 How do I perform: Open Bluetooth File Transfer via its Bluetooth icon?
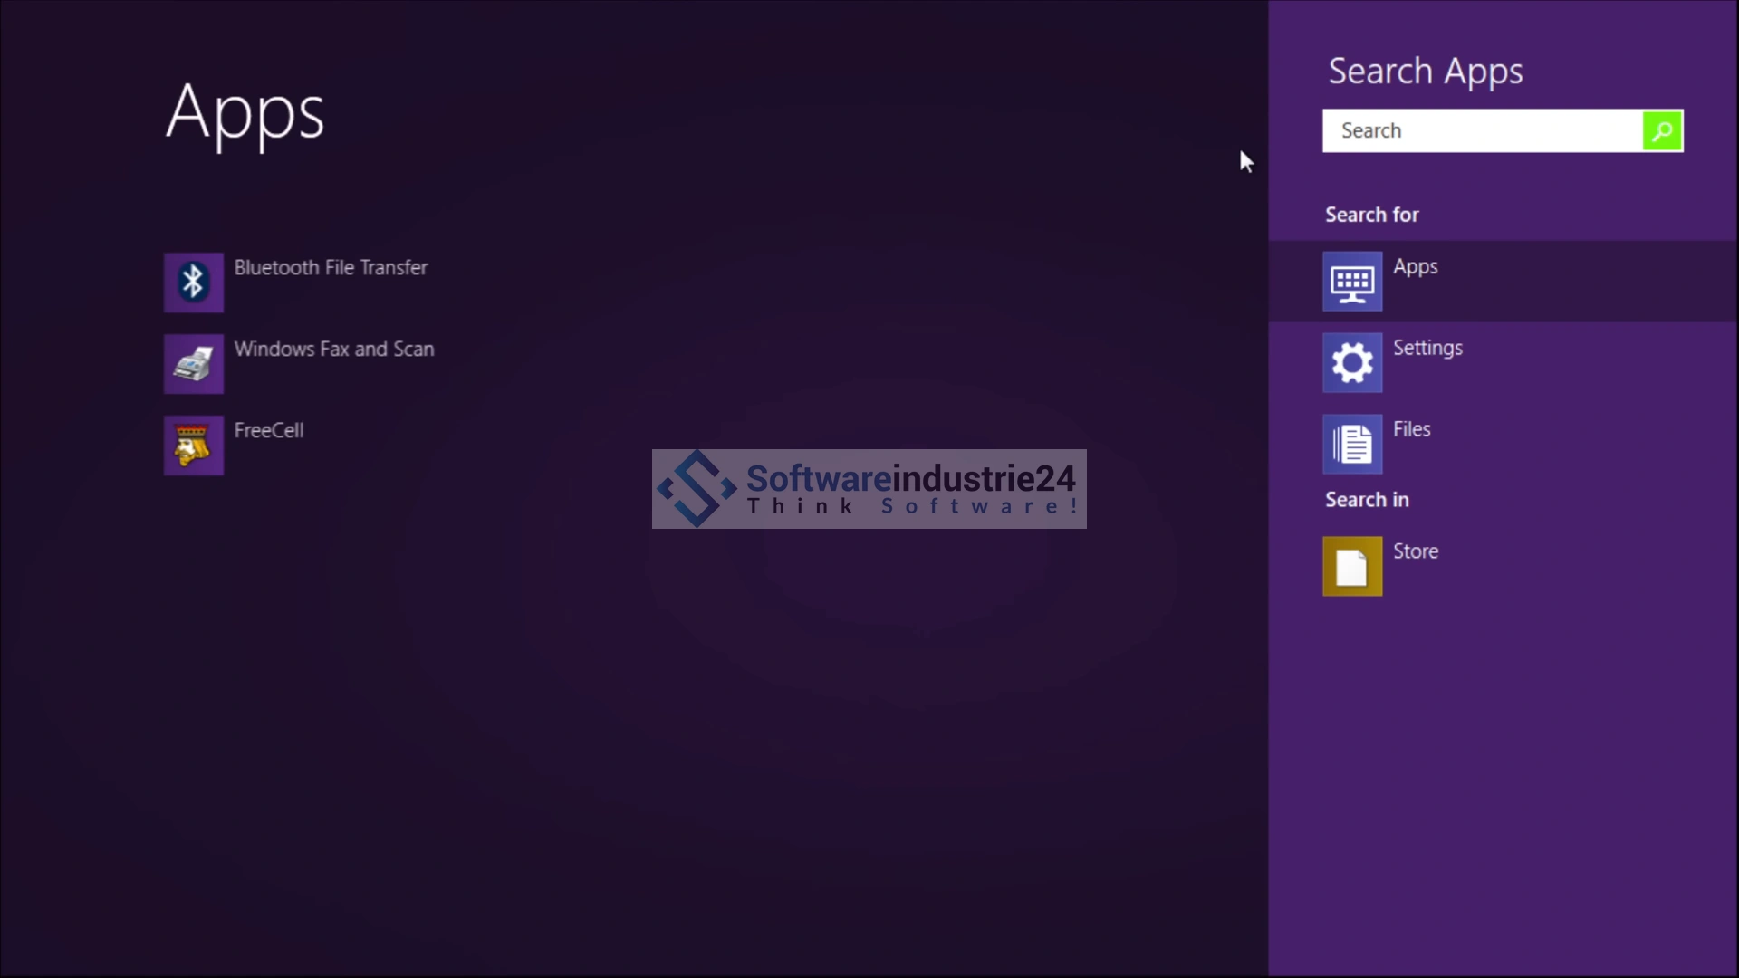pyautogui.click(x=193, y=283)
